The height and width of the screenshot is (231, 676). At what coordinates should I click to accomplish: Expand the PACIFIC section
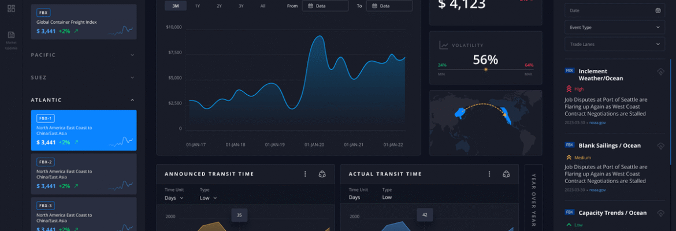tap(84, 55)
